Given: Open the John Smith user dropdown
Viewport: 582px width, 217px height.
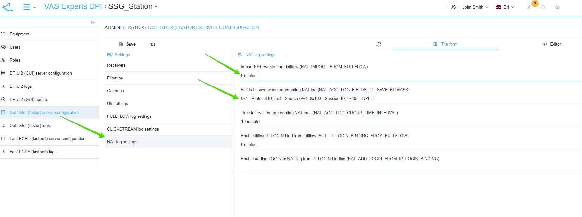Looking at the screenshot, I should coord(475,7).
